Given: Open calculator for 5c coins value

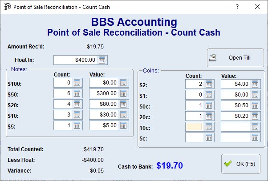Looking at the screenshot, I should (x=255, y=137).
